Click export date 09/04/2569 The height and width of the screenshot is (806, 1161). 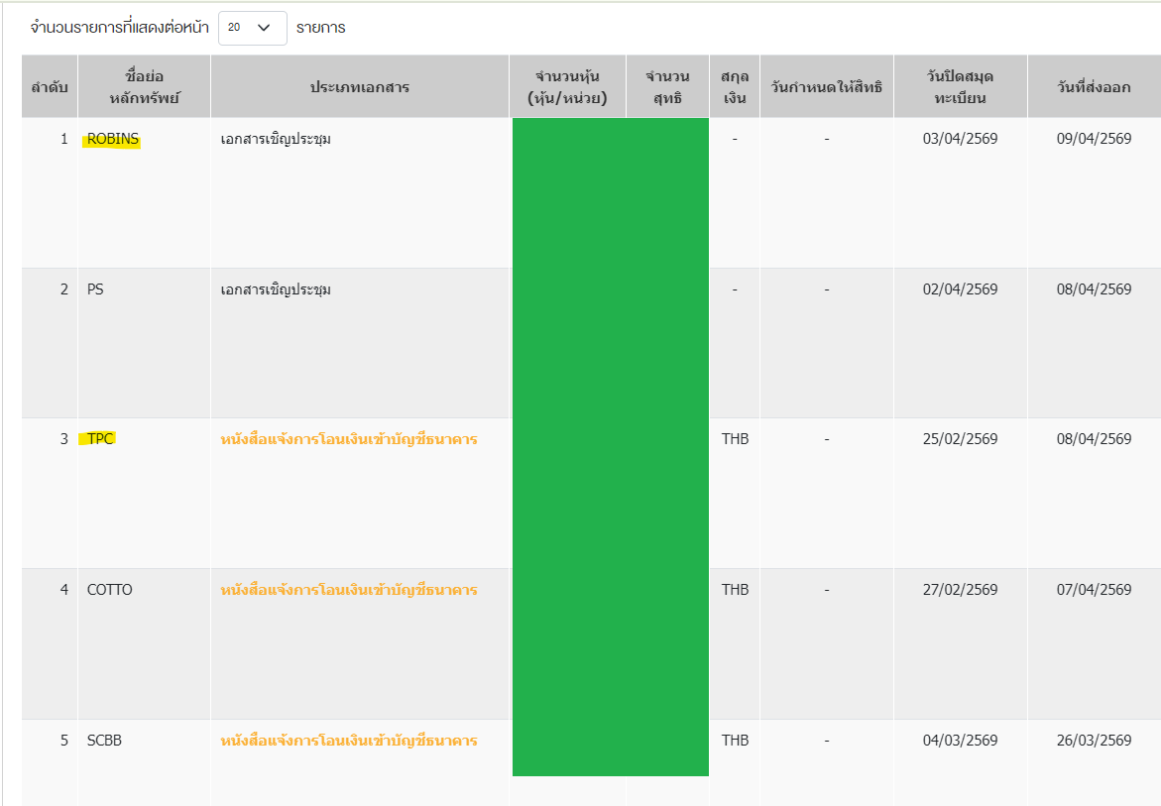1095,139
